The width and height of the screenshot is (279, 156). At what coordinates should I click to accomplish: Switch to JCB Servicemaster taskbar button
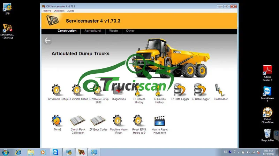(81, 152)
